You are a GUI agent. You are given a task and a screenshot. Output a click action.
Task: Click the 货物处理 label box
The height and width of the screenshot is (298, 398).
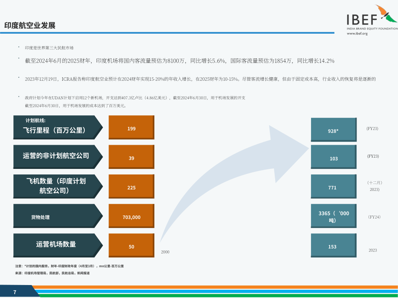(58, 216)
